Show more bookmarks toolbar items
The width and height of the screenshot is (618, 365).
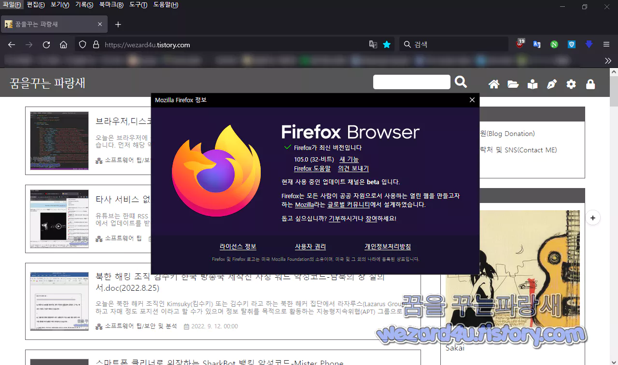pos(608,60)
